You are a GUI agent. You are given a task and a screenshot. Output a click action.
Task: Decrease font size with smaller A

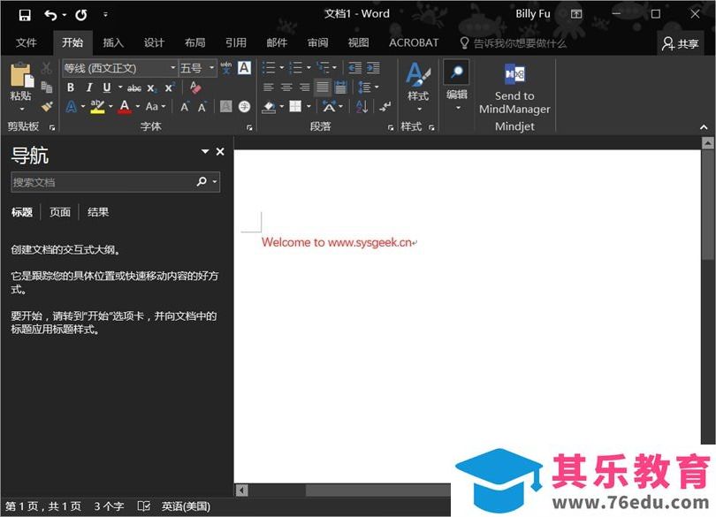tap(202, 107)
